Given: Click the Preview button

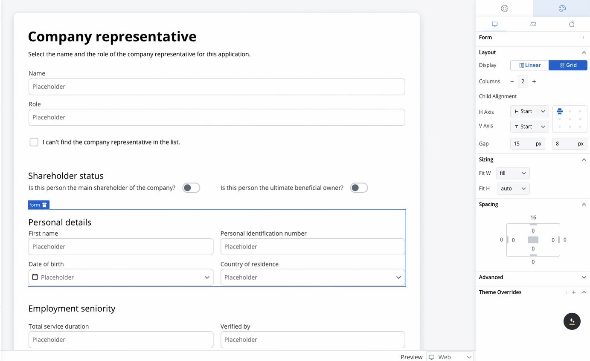Looking at the screenshot, I should 412,357.
